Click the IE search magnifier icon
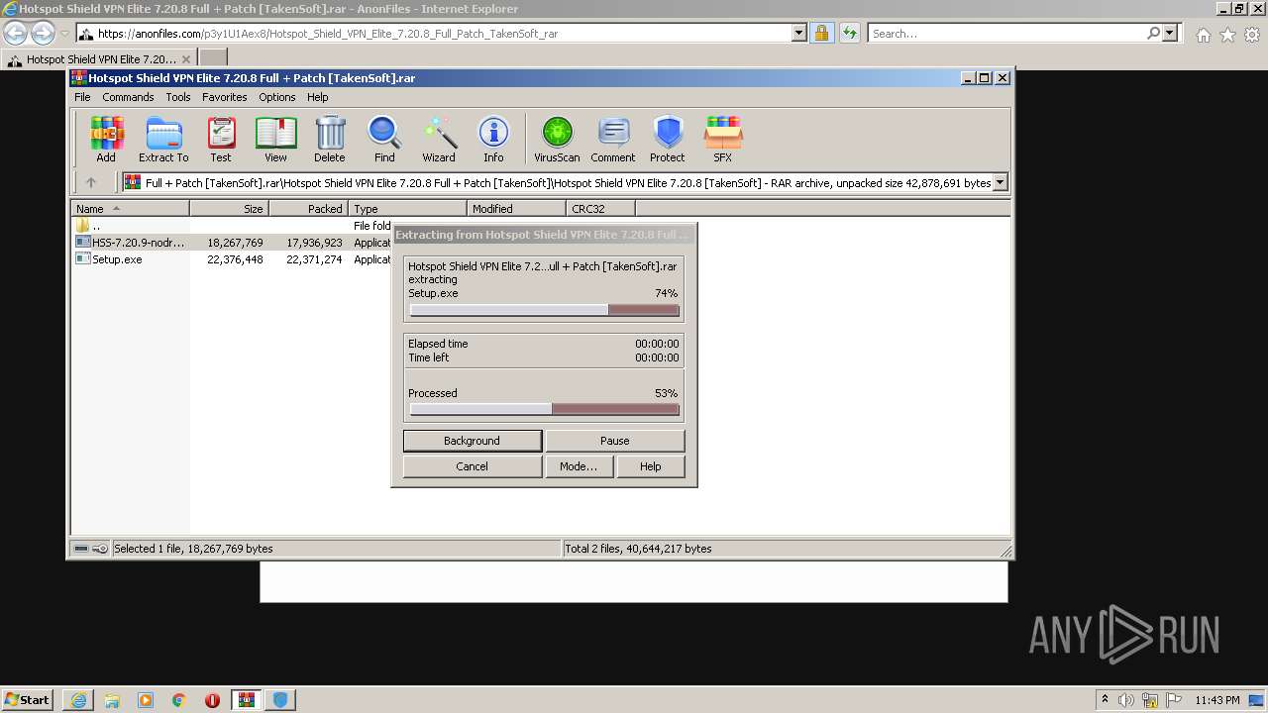This screenshot has width=1268, height=713. tap(1153, 34)
